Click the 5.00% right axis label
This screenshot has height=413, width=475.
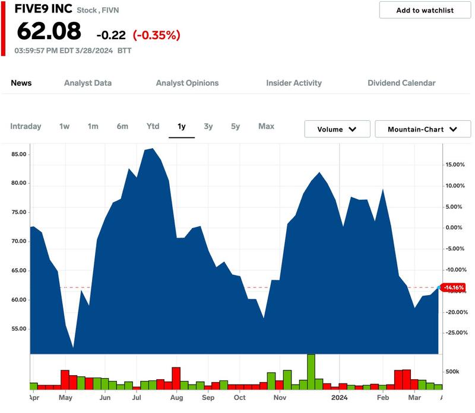click(x=454, y=207)
